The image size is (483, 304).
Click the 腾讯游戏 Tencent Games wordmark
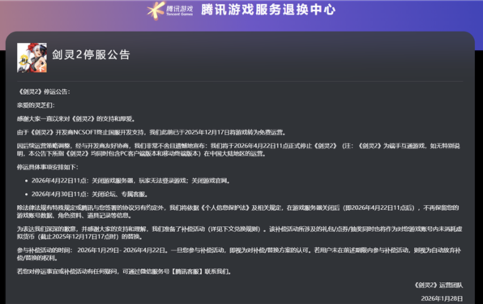coord(180,10)
